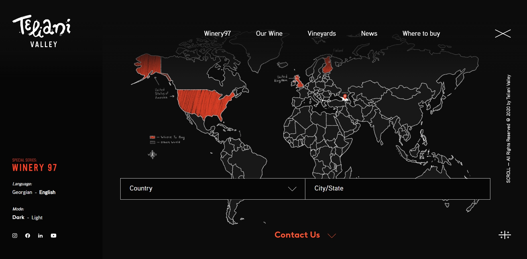The height and width of the screenshot is (259, 527).
Task: Click the Finland map label
Action: click(x=338, y=51)
